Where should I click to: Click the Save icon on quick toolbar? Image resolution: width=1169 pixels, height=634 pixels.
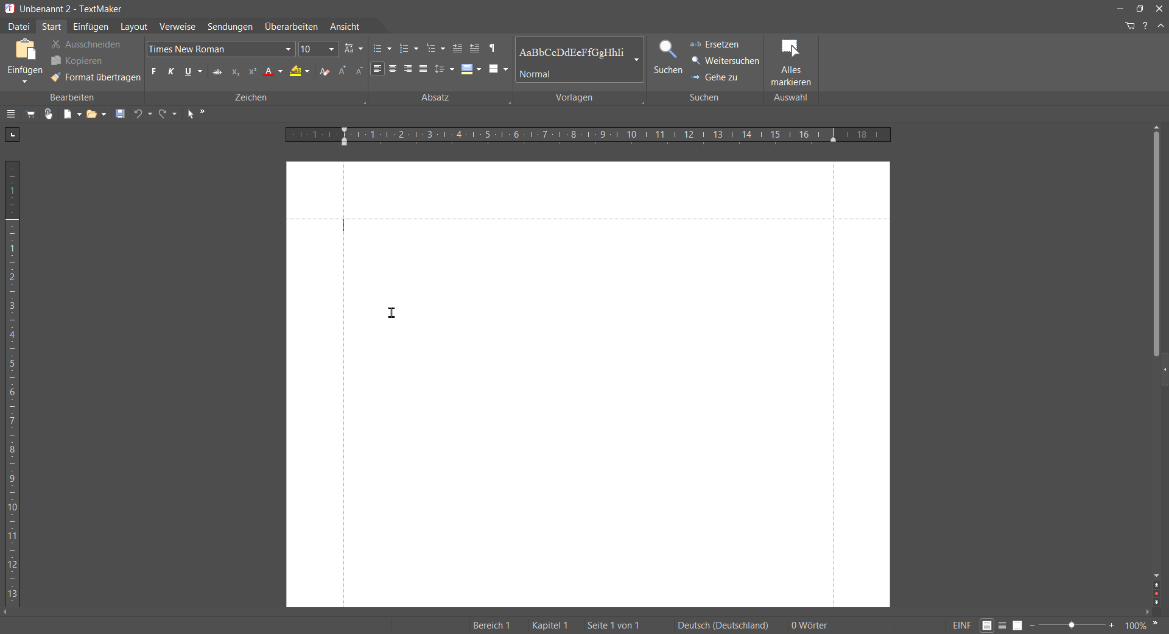(x=119, y=114)
